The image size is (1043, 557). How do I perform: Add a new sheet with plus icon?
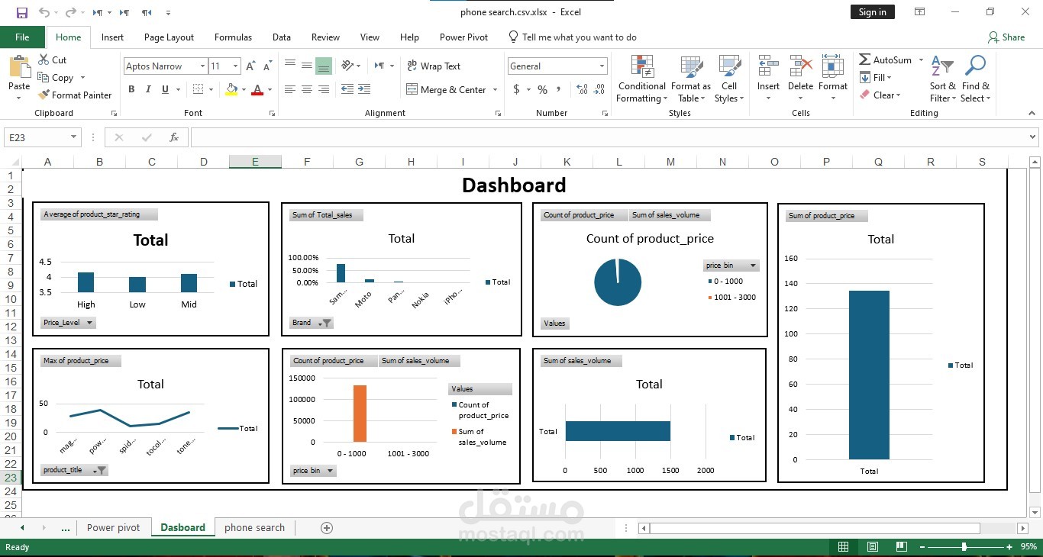tap(327, 528)
